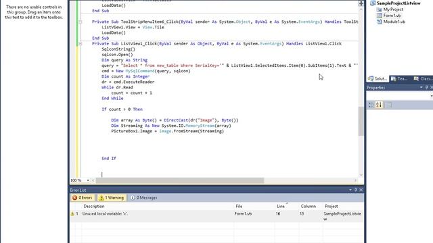Collapse the ToolStripMenuItem6_Click sub outline
The width and height of the screenshot is (433, 243).
(80, 22)
